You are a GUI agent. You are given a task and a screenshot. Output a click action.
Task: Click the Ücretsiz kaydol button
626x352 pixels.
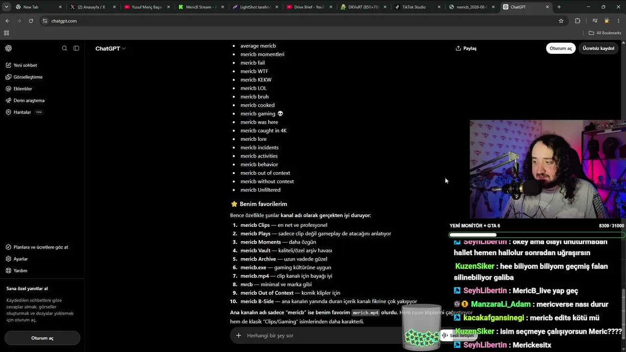[x=598, y=48]
